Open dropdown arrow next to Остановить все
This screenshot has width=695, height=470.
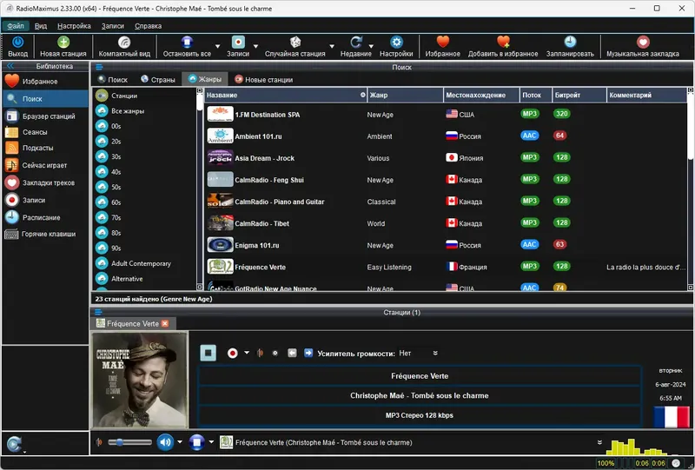pyautogui.click(x=218, y=46)
